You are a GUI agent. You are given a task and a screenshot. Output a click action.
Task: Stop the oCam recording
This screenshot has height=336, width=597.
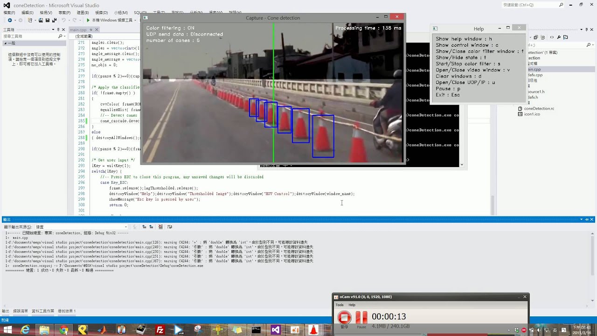pyautogui.click(x=344, y=318)
